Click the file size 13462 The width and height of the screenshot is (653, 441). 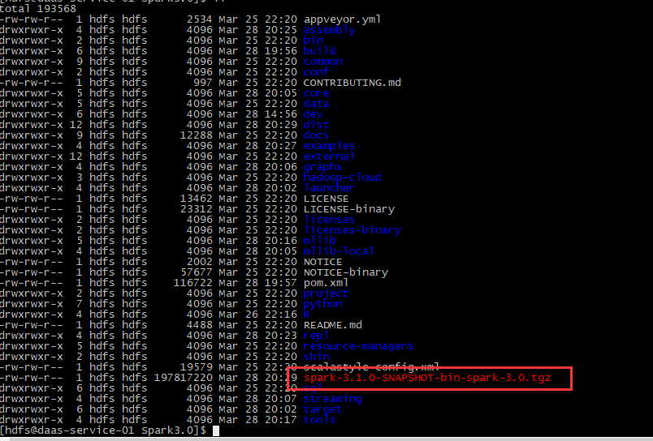[x=197, y=199]
